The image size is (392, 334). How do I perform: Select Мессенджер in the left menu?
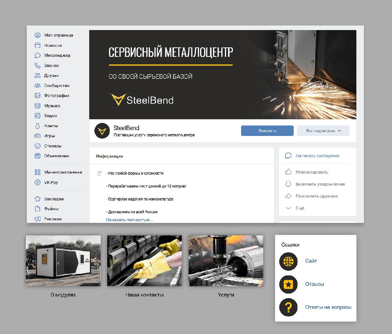point(57,56)
